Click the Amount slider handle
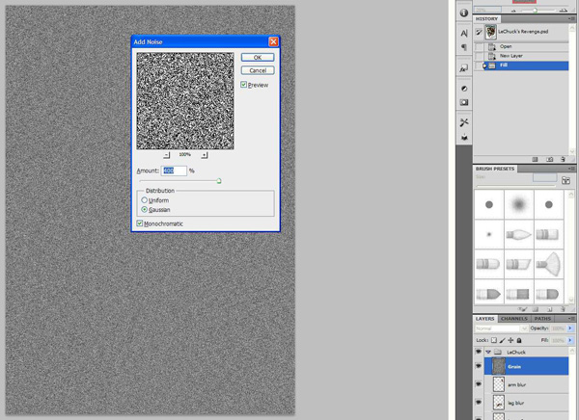Screen dimensions: 579x420 (x=219, y=181)
